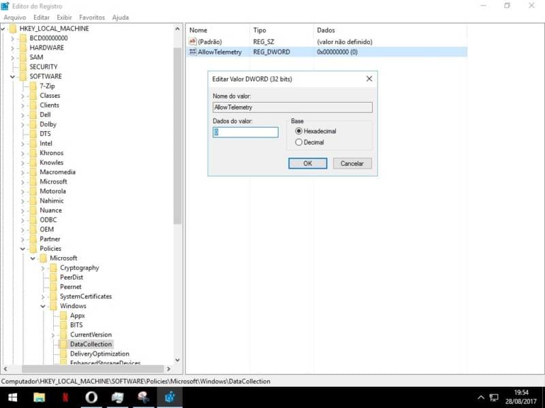
Task: Expand the CurrentVersion key
Action: click(53, 335)
